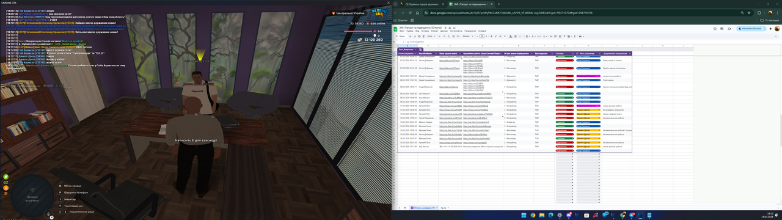Viewport: 782px width, 220px height.
Task: Open Справка menu in Sheets
Action: [x=482, y=31]
